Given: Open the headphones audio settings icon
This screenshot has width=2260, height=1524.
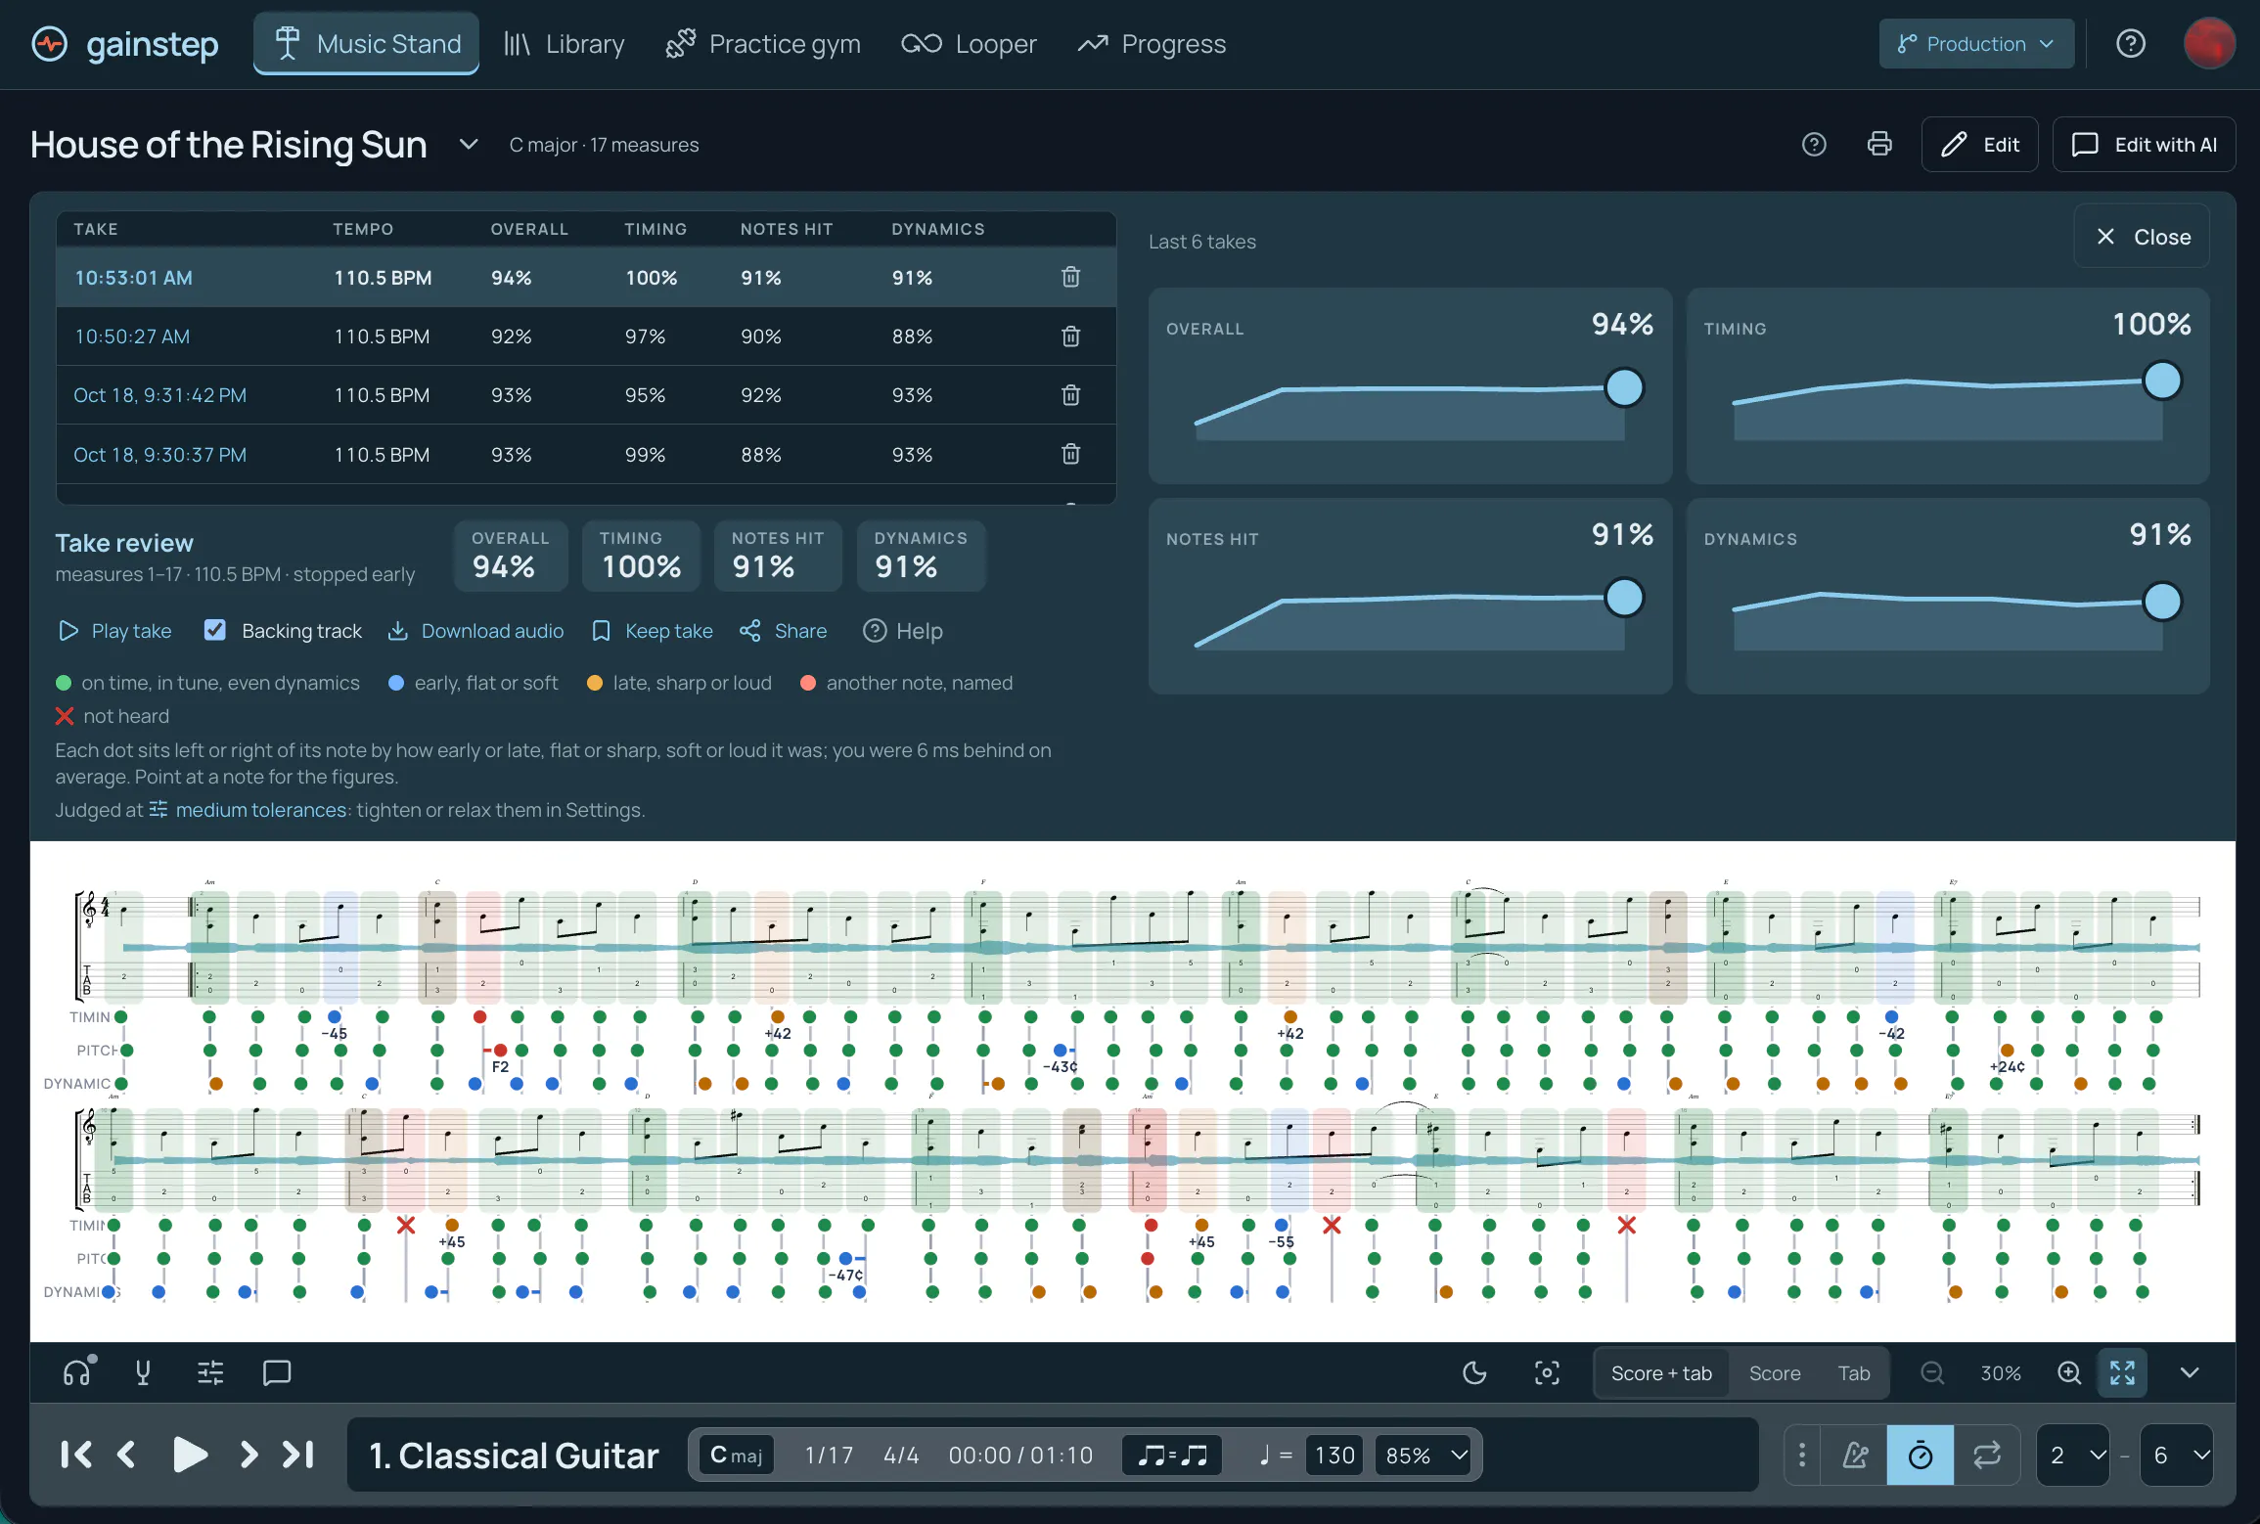Looking at the screenshot, I should tap(78, 1372).
